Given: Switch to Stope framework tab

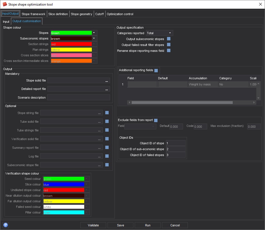Looking at the screenshot, I should coord(33,14).
